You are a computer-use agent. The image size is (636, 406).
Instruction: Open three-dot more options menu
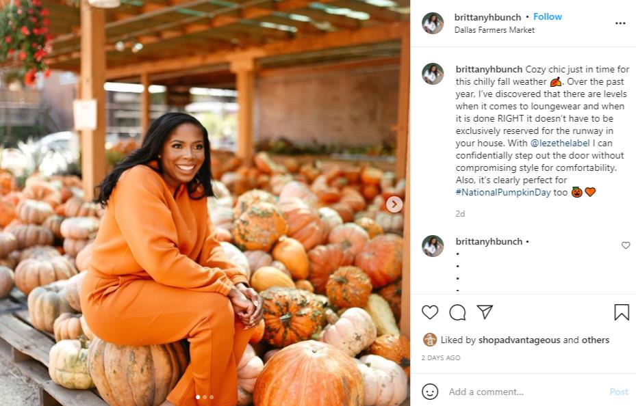point(620,23)
